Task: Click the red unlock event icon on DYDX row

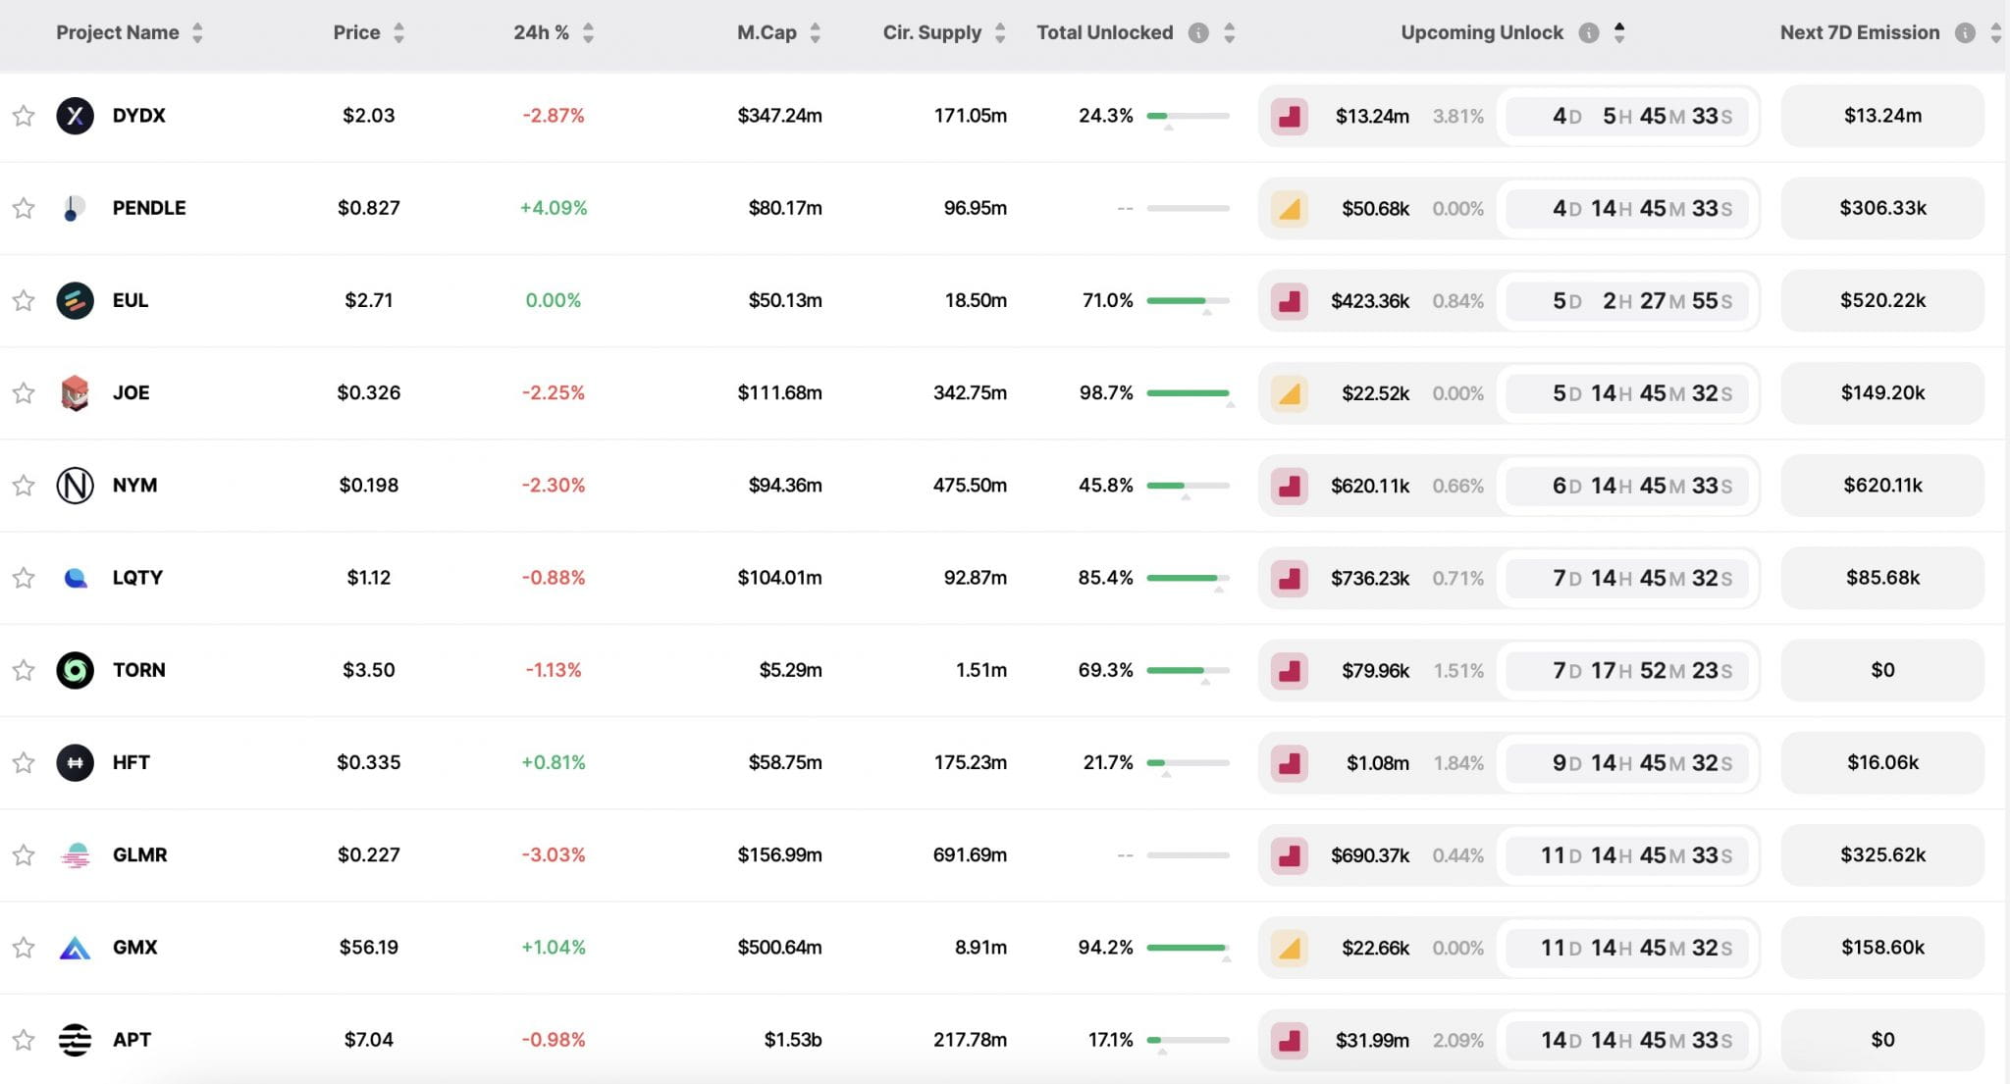Action: (1291, 115)
